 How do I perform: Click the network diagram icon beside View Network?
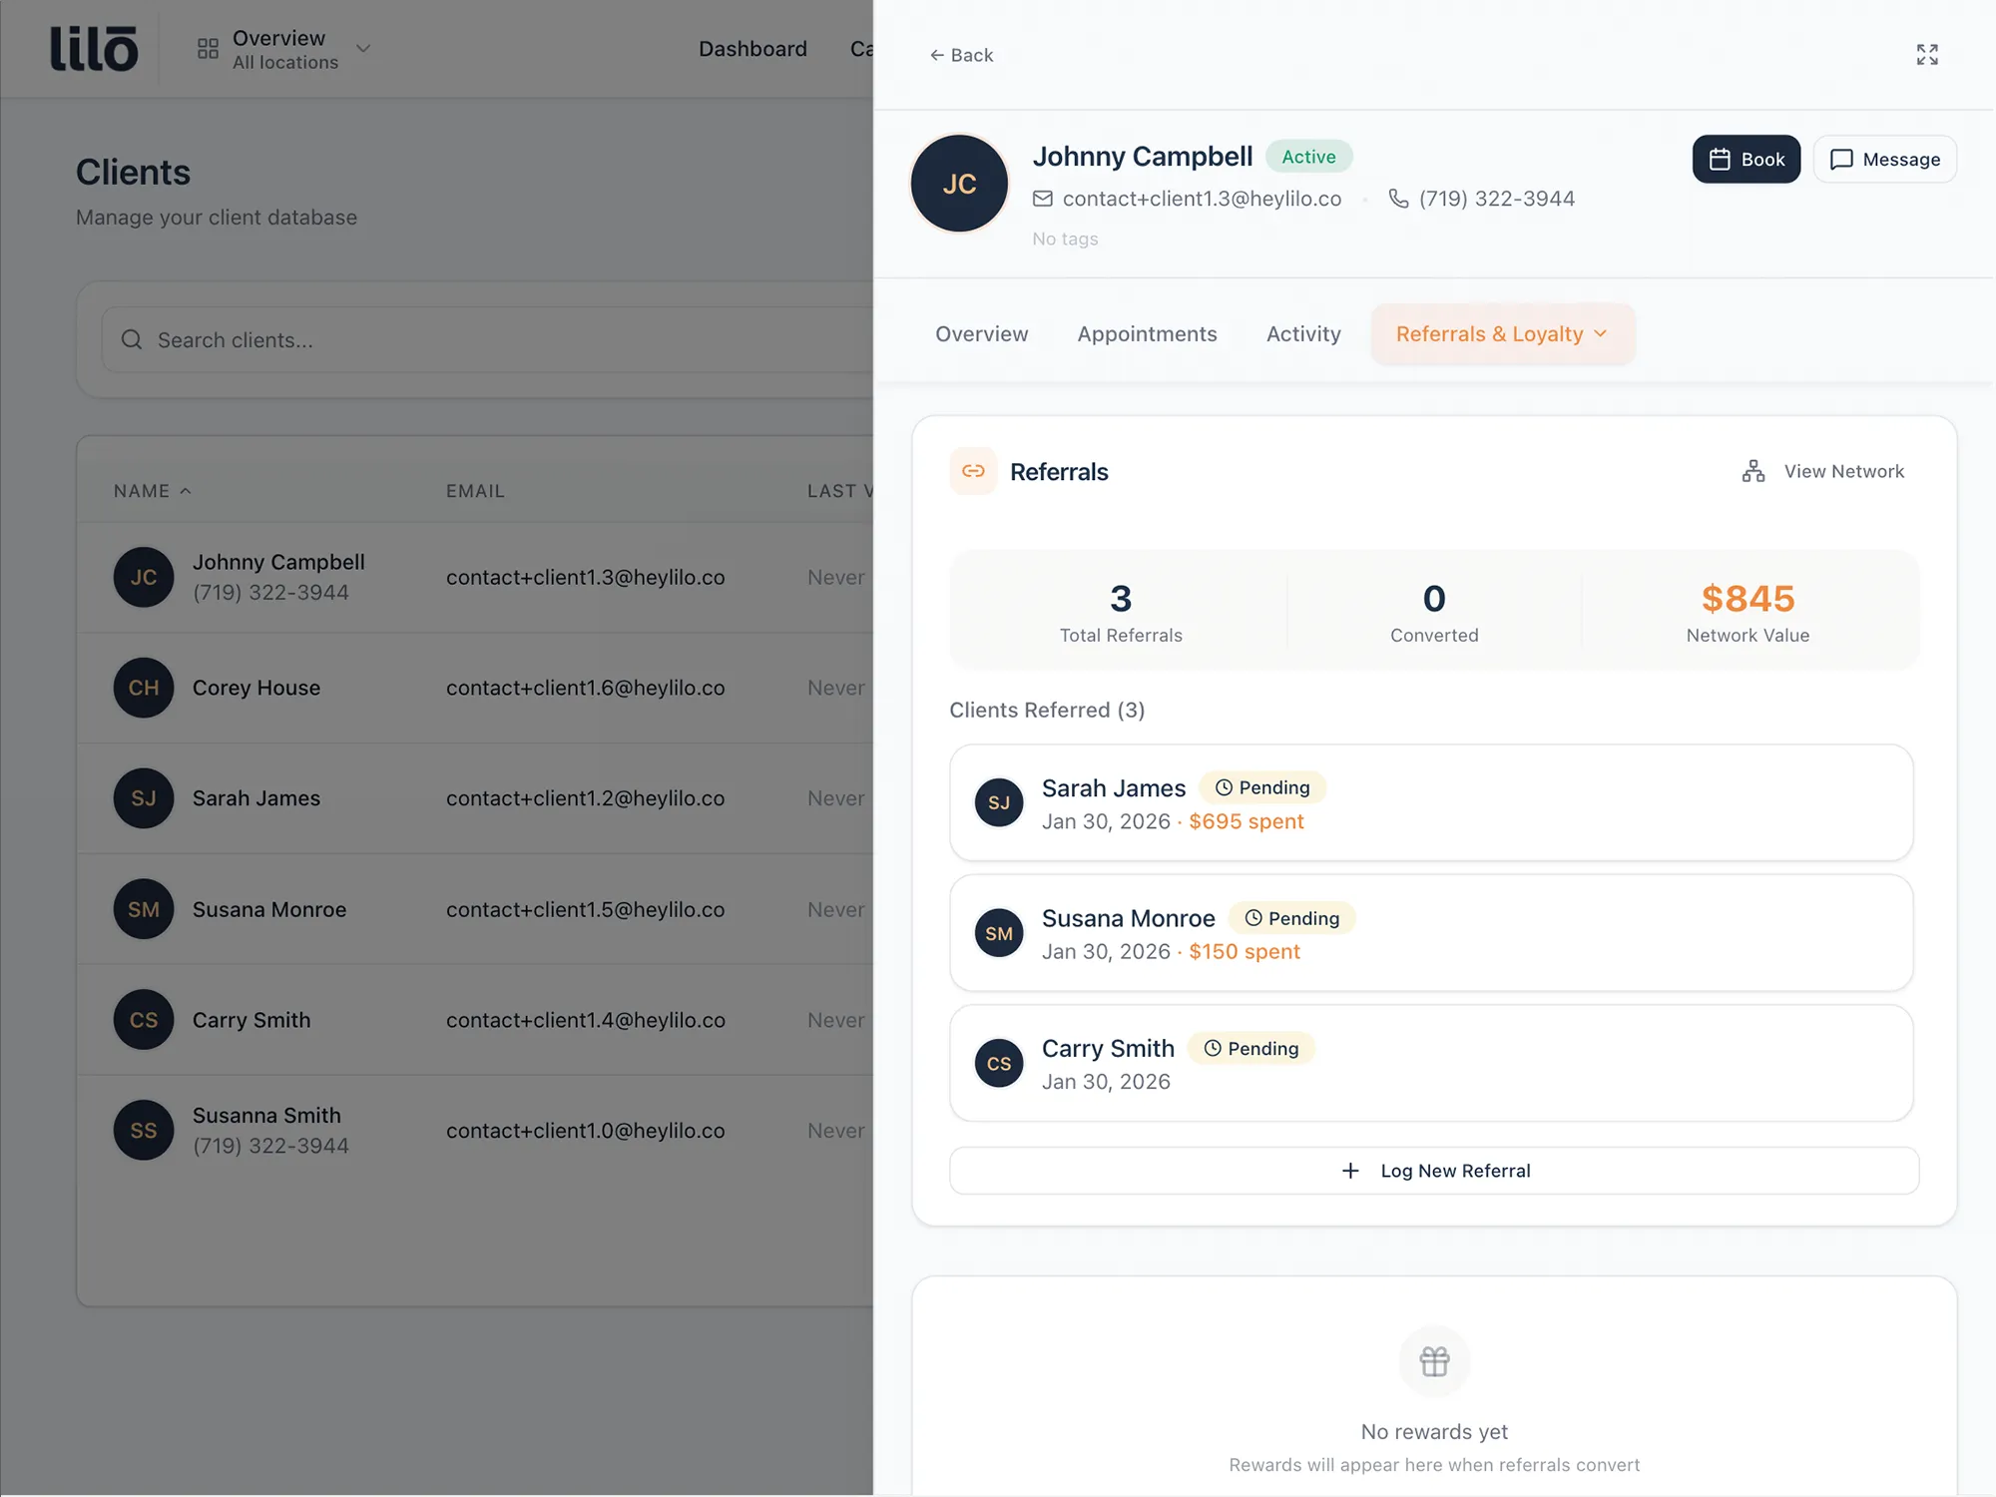1752,470
